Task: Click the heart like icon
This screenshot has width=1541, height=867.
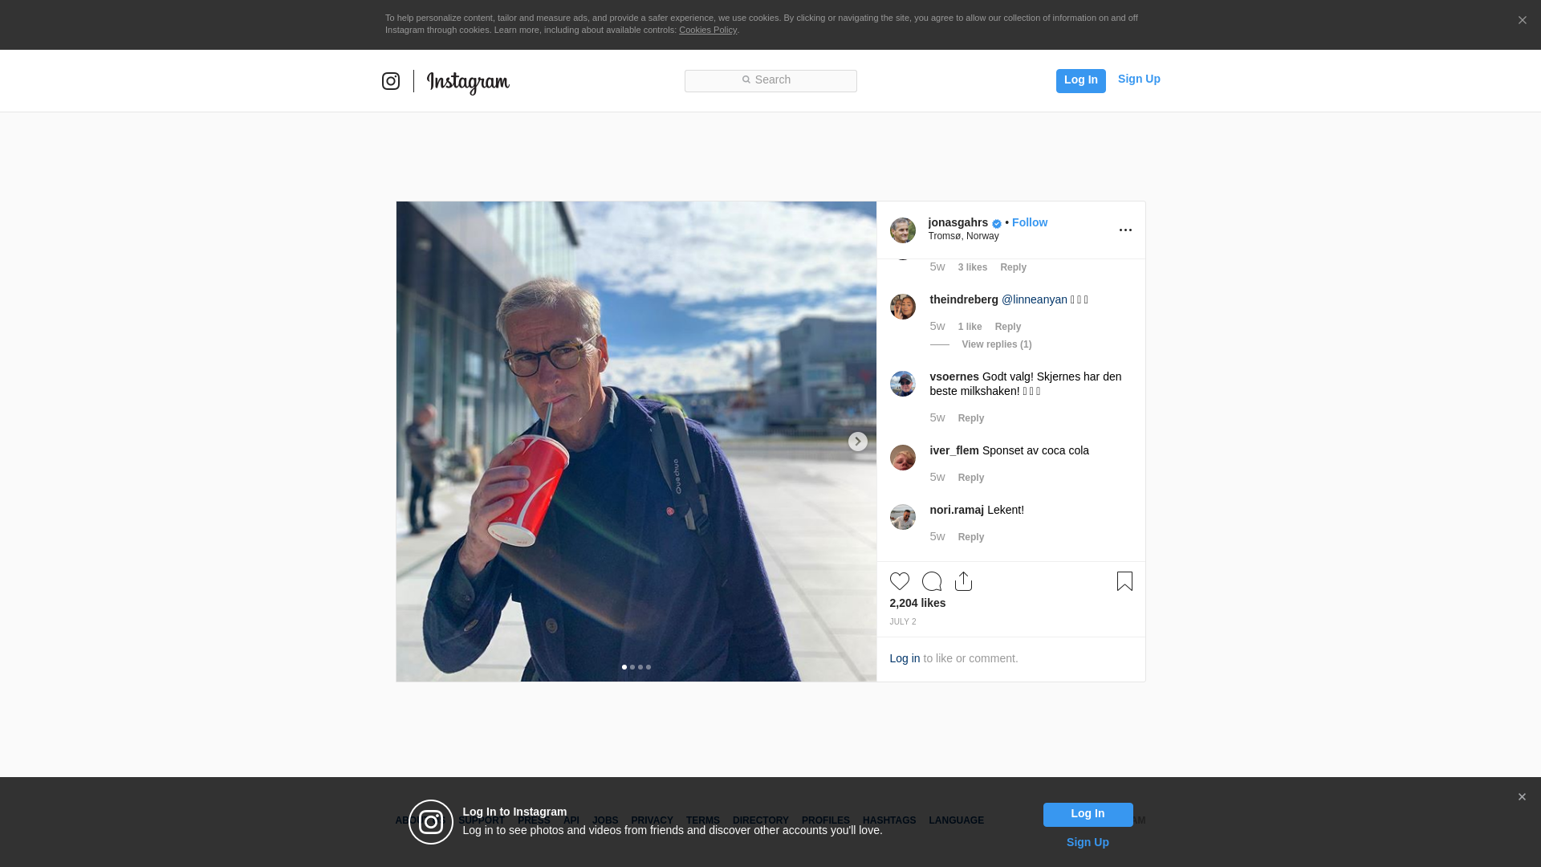Action: tap(899, 581)
